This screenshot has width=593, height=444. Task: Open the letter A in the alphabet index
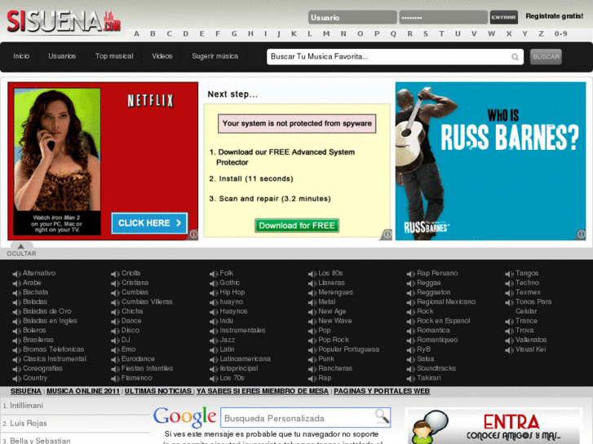(x=136, y=33)
